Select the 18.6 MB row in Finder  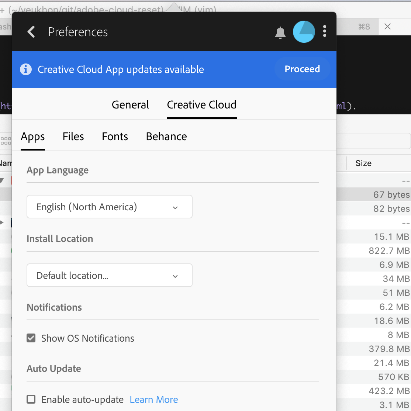374,321
